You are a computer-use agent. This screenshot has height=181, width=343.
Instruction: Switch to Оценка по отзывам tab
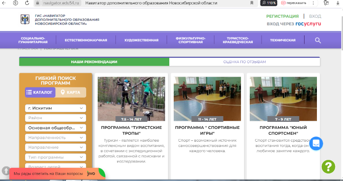click(244, 62)
